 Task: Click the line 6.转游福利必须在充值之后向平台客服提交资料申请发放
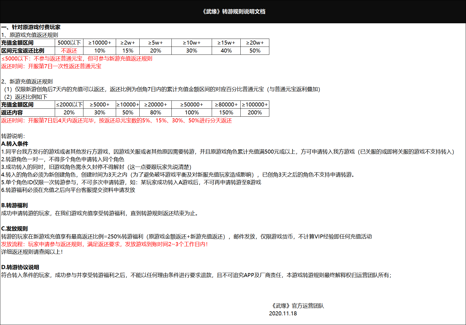click(68, 190)
